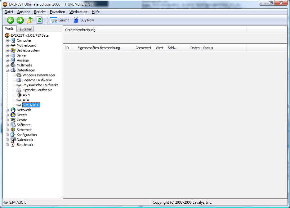Image resolution: width=290 pixels, height=208 pixels.
Task: Expand the Motherboard tree node
Action: click(7, 45)
